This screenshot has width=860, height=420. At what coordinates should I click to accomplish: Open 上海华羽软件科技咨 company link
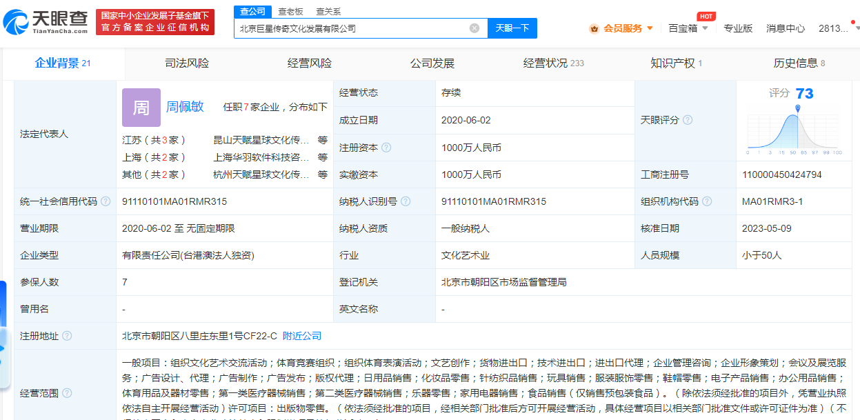(261, 157)
